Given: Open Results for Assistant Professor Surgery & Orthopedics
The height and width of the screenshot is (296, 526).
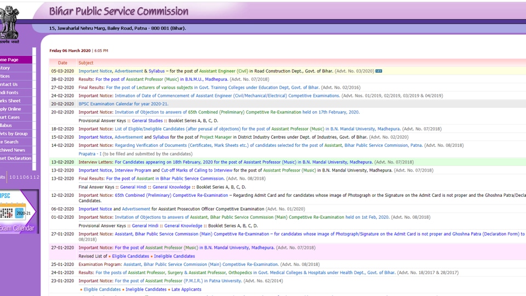Looking at the screenshot, I should coord(245,272).
